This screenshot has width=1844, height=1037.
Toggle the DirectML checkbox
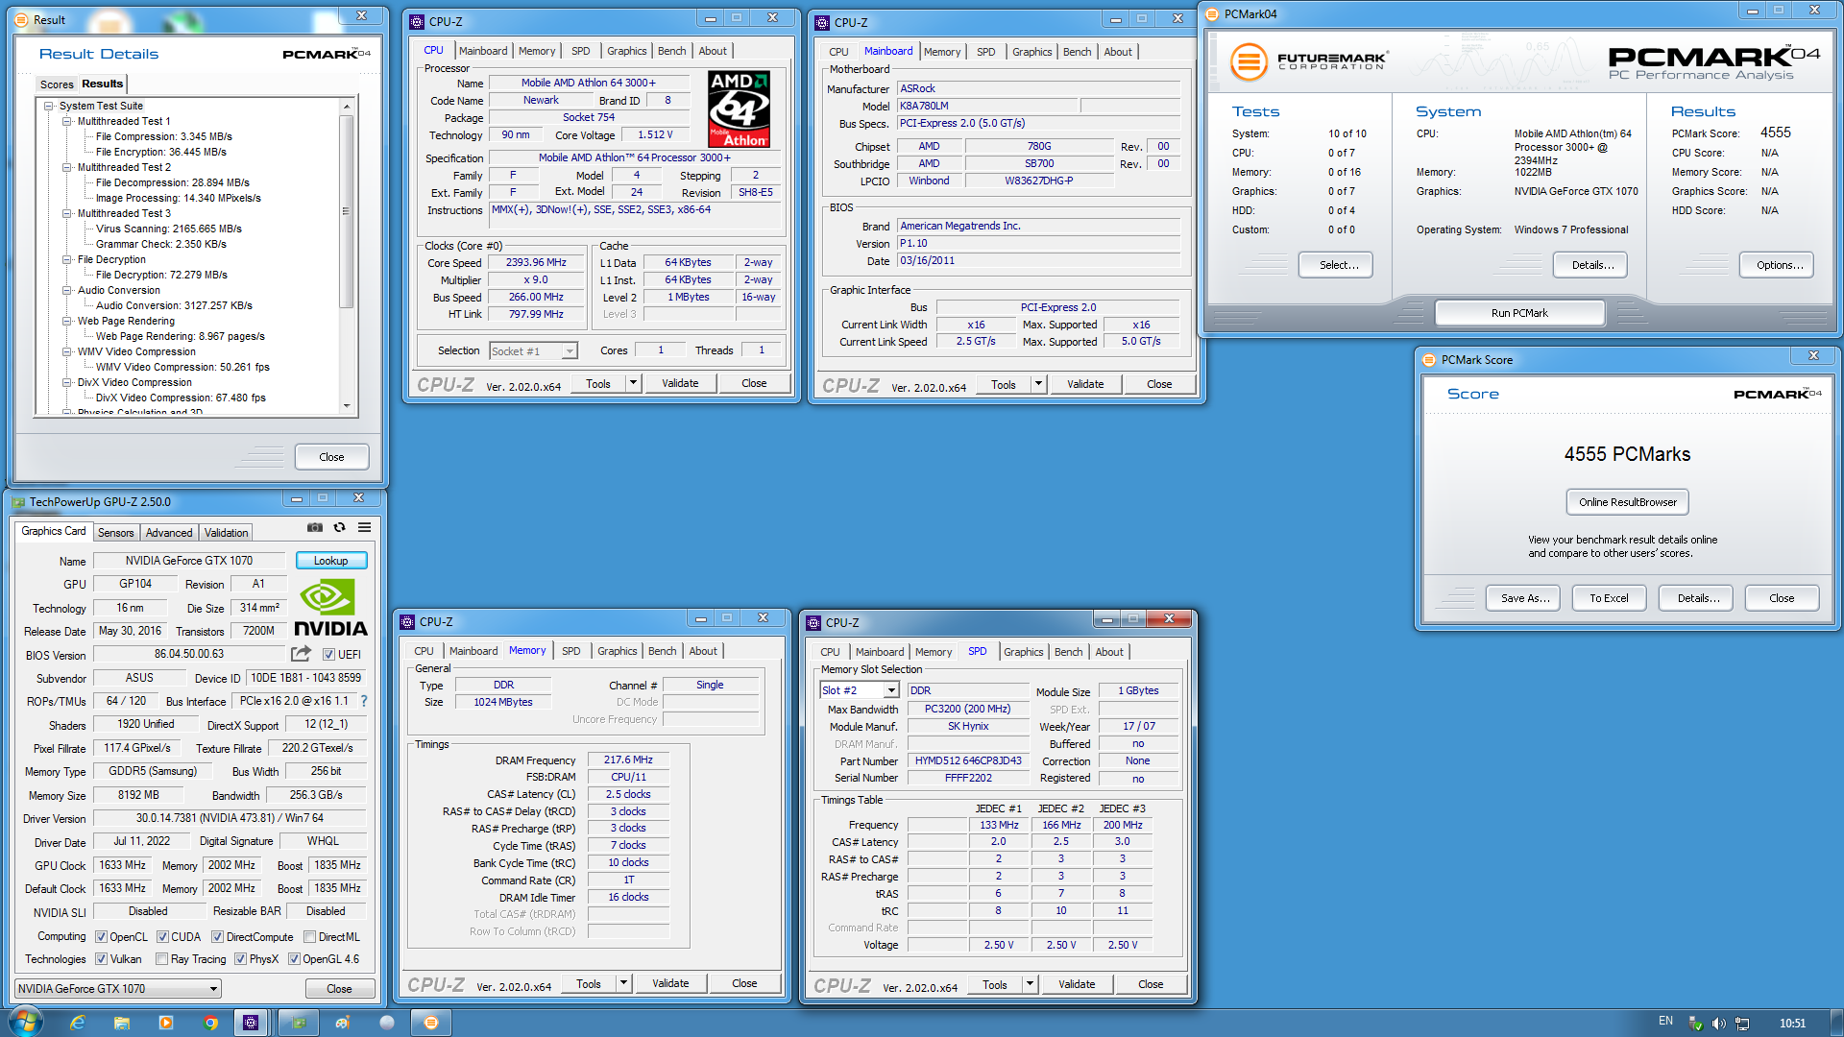[x=309, y=937]
